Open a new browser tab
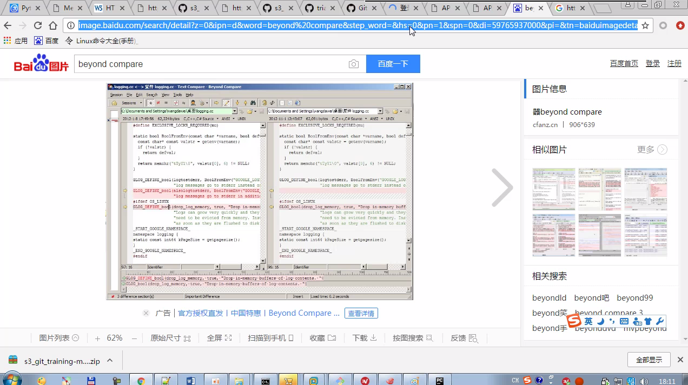 (603, 9)
